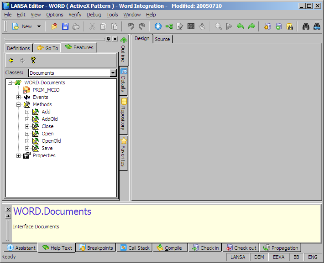Click the Save floppy disk toolbar icon

click(65, 26)
